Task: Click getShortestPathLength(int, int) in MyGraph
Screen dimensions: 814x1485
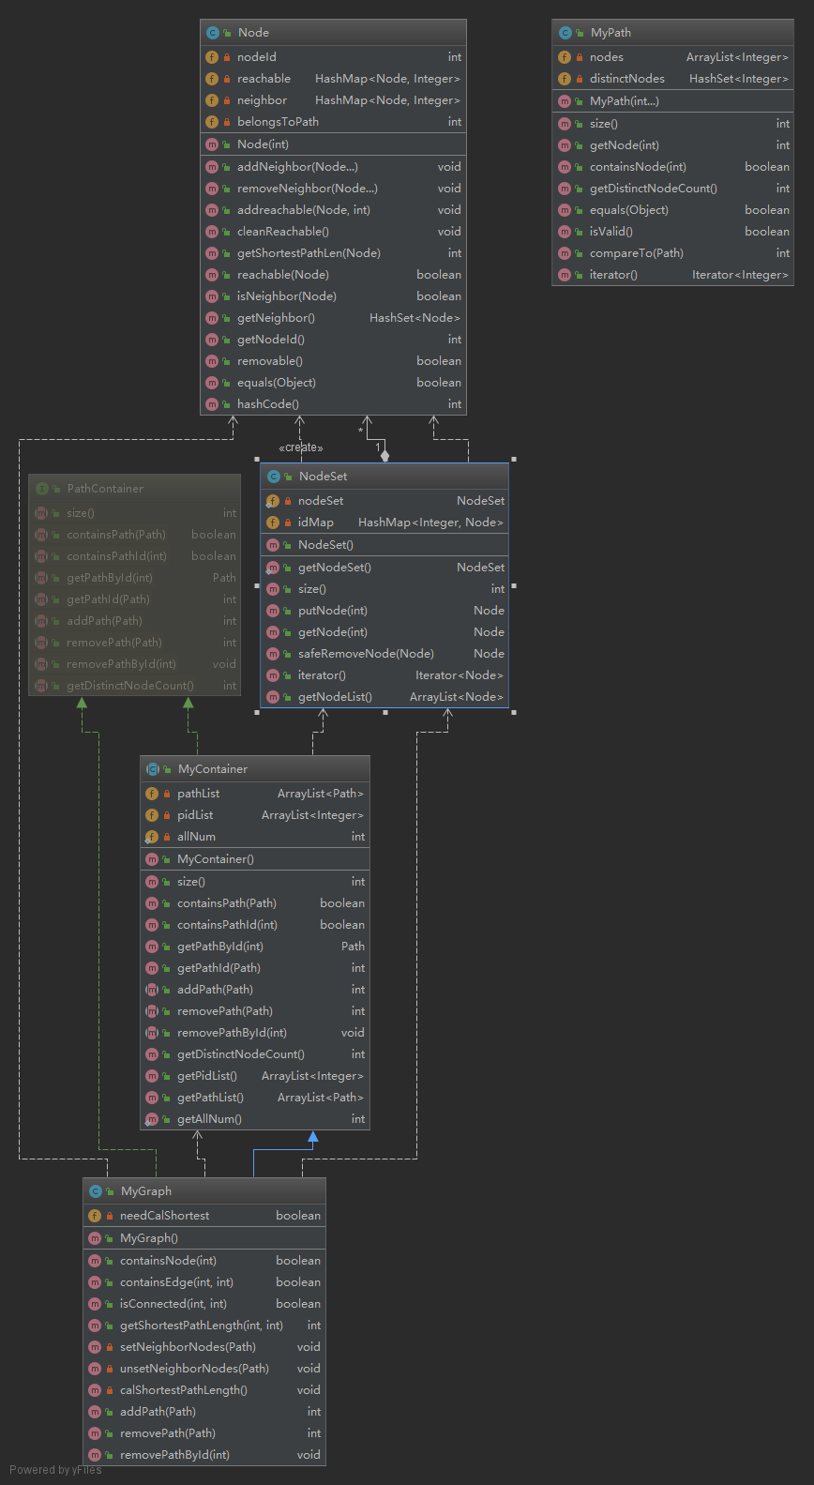Action: [x=204, y=1326]
